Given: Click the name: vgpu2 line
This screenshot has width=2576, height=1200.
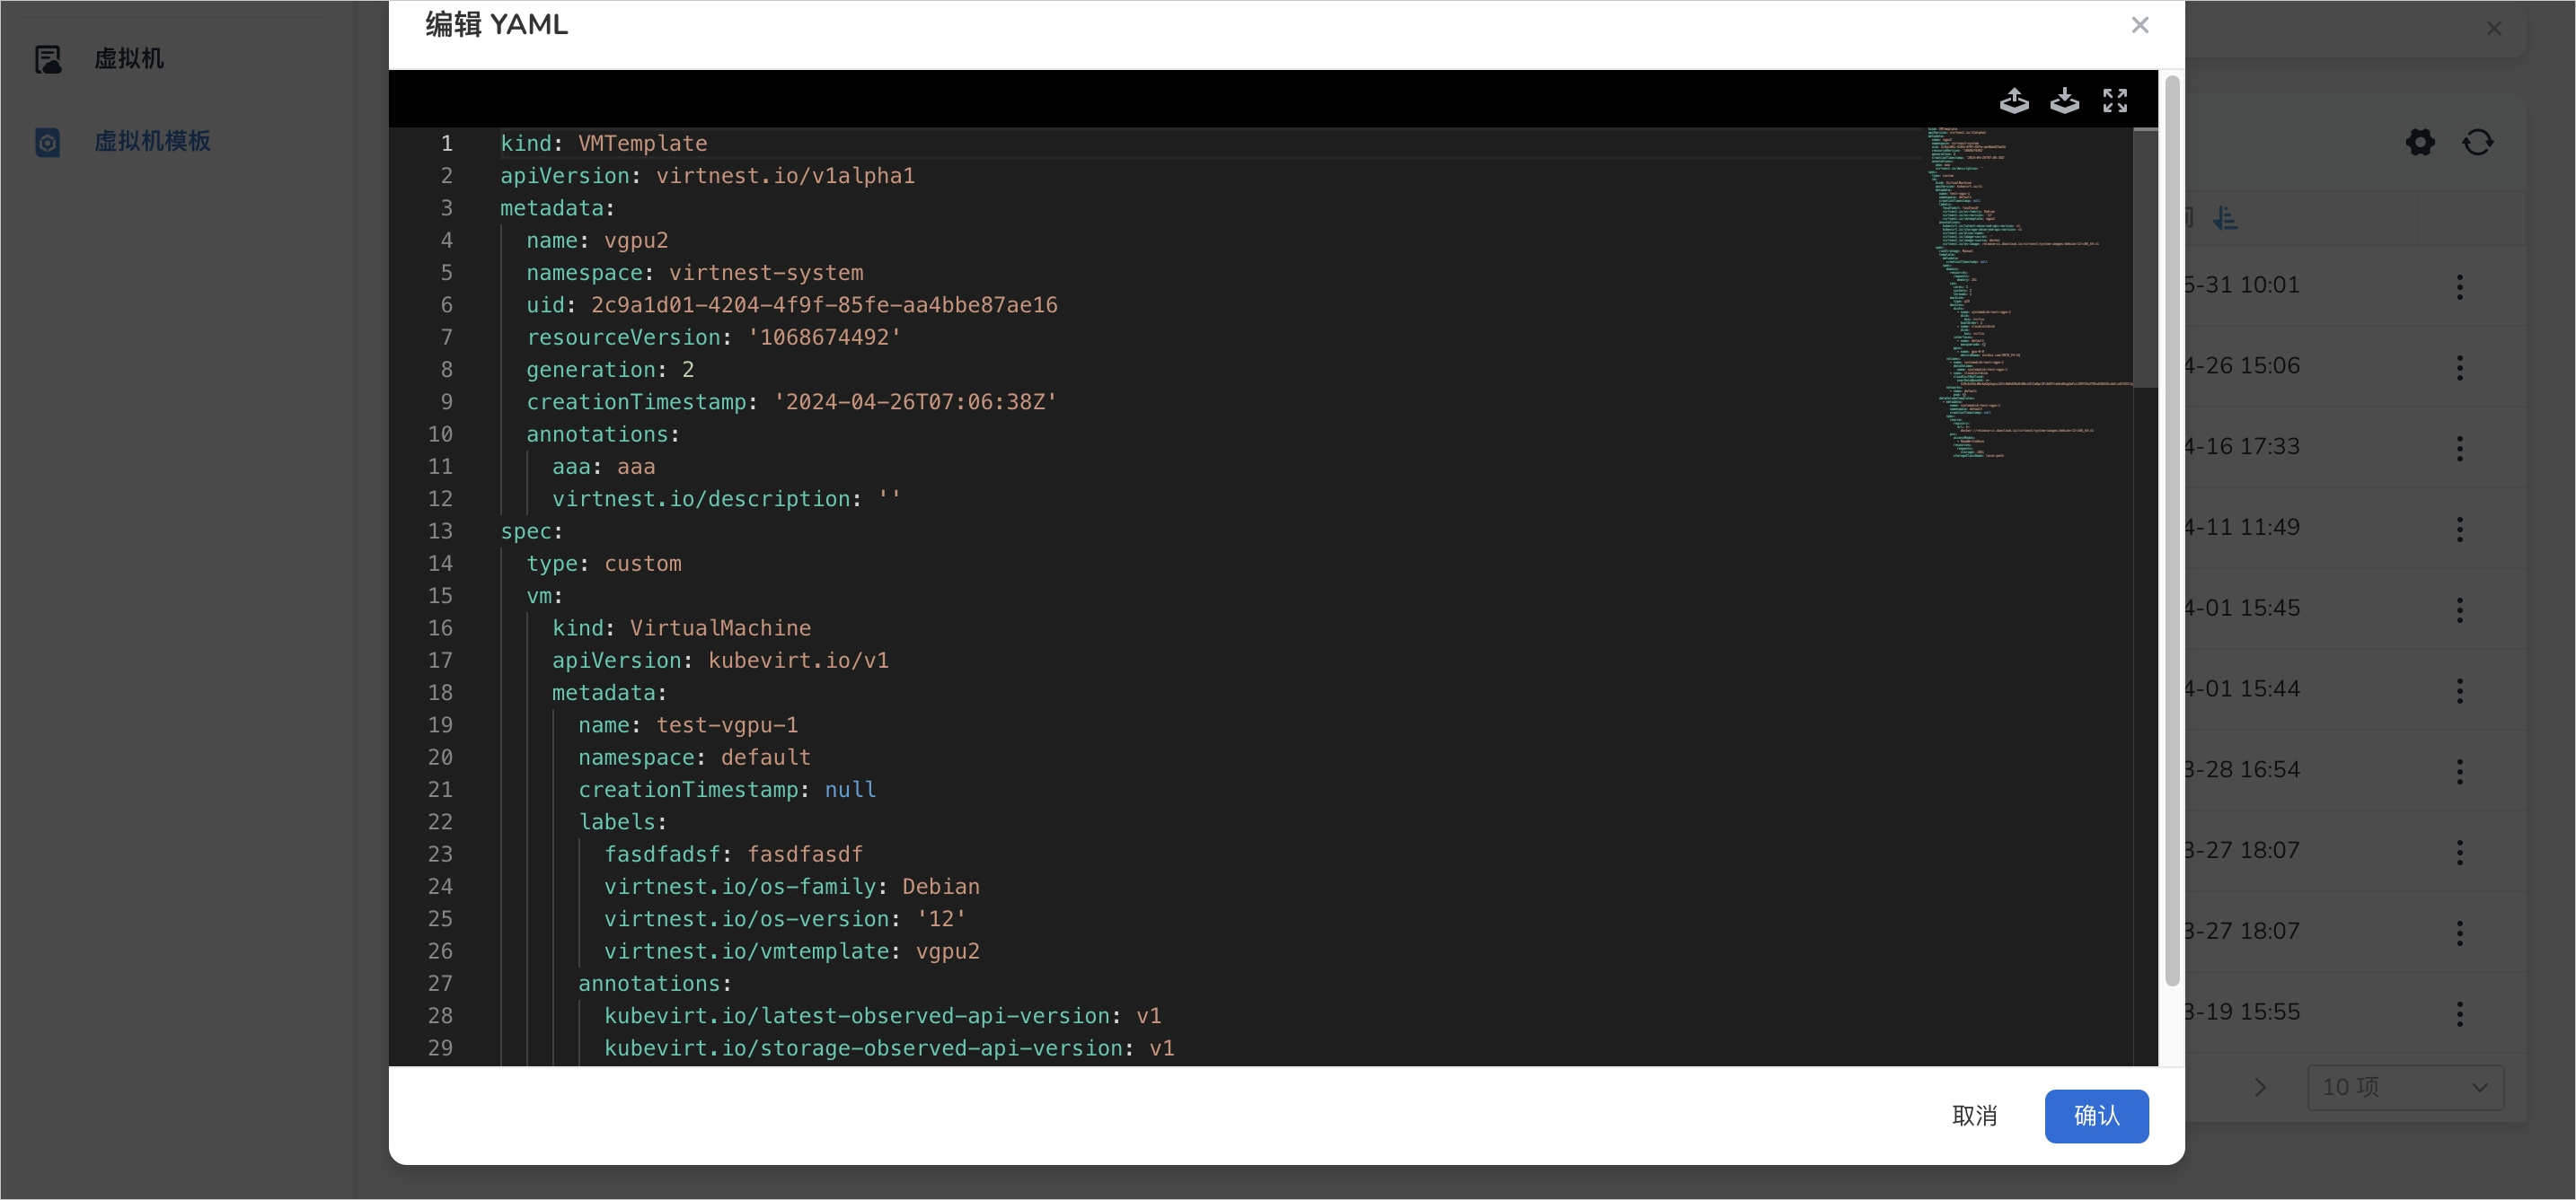Looking at the screenshot, I should (597, 240).
